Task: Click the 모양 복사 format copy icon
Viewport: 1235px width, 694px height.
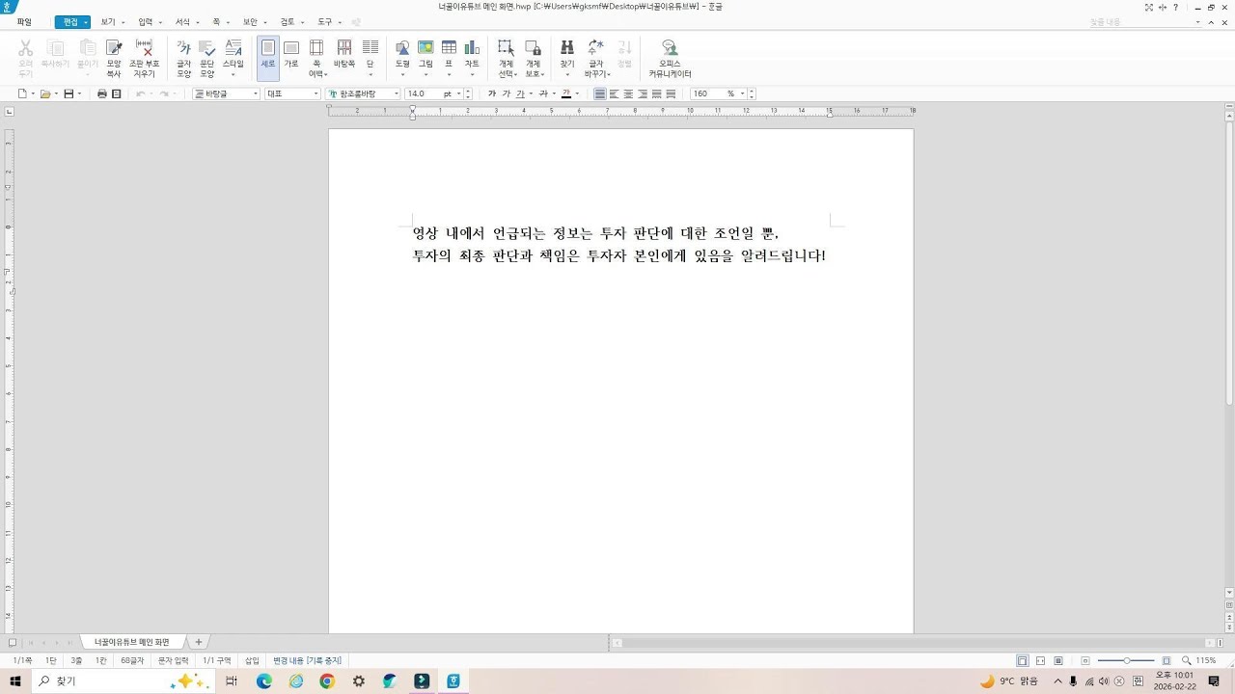Action: 114,58
